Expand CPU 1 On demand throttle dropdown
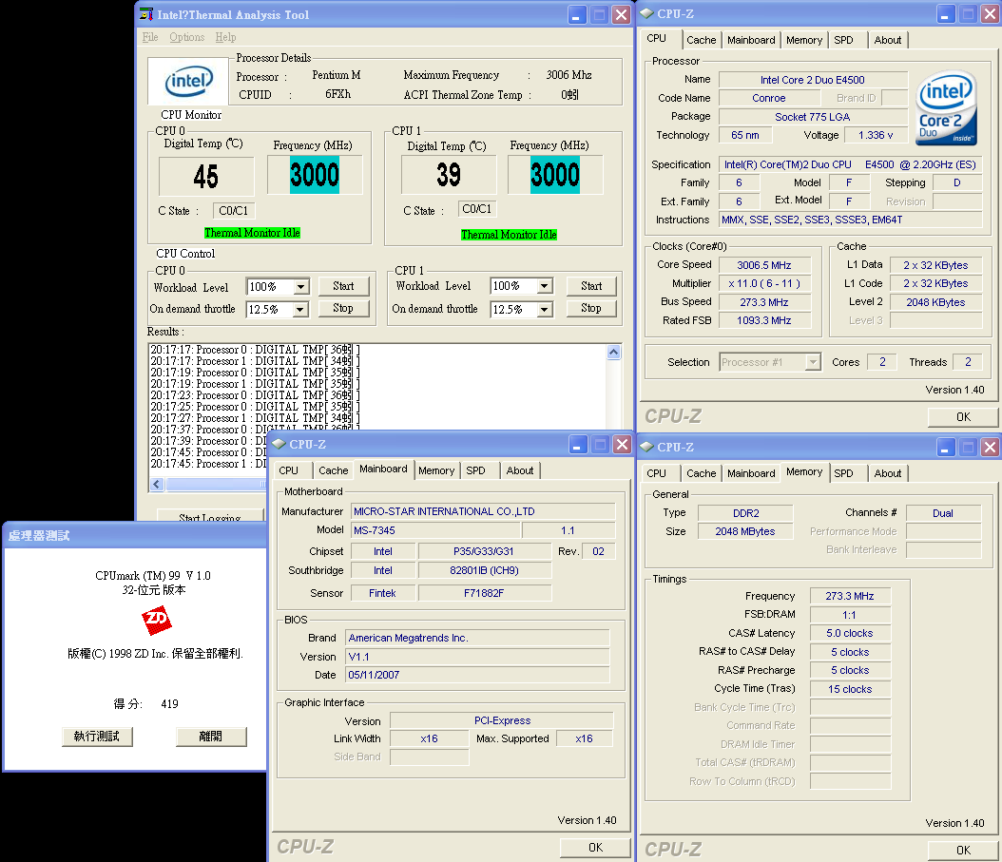The height and width of the screenshot is (862, 1002). tap(545, 310)
